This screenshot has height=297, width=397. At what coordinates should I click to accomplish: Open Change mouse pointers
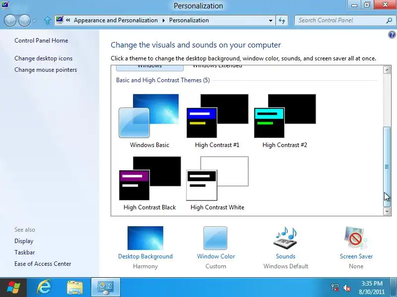click(x=46, y=70)
